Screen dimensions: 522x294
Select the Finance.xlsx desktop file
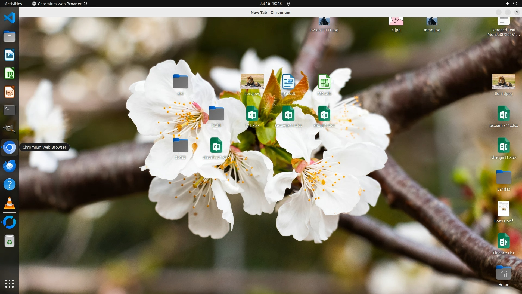[504, 241]
